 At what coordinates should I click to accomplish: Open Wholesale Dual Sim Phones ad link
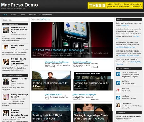[x=57, y=62]
